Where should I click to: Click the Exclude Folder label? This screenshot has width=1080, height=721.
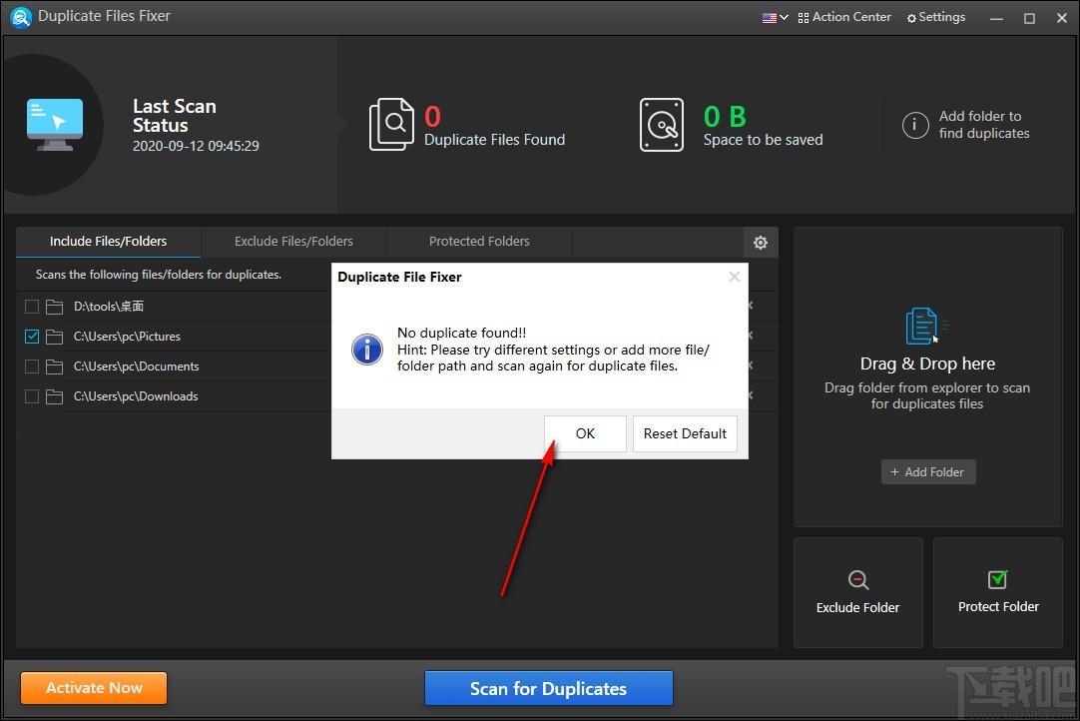[857, 607]
